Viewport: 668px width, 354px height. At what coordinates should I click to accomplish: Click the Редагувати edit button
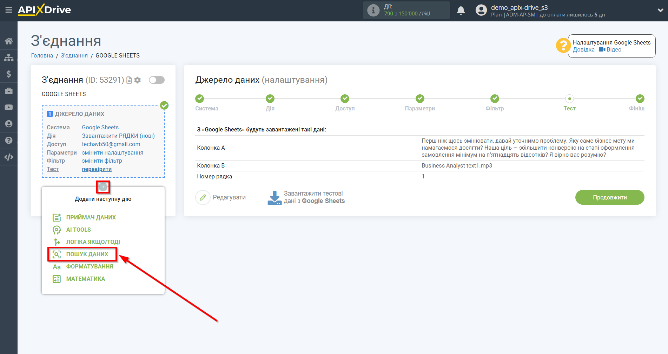click(x=221, y=198)
